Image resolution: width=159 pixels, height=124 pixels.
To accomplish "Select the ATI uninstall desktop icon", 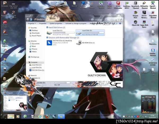I will (5, 24).
